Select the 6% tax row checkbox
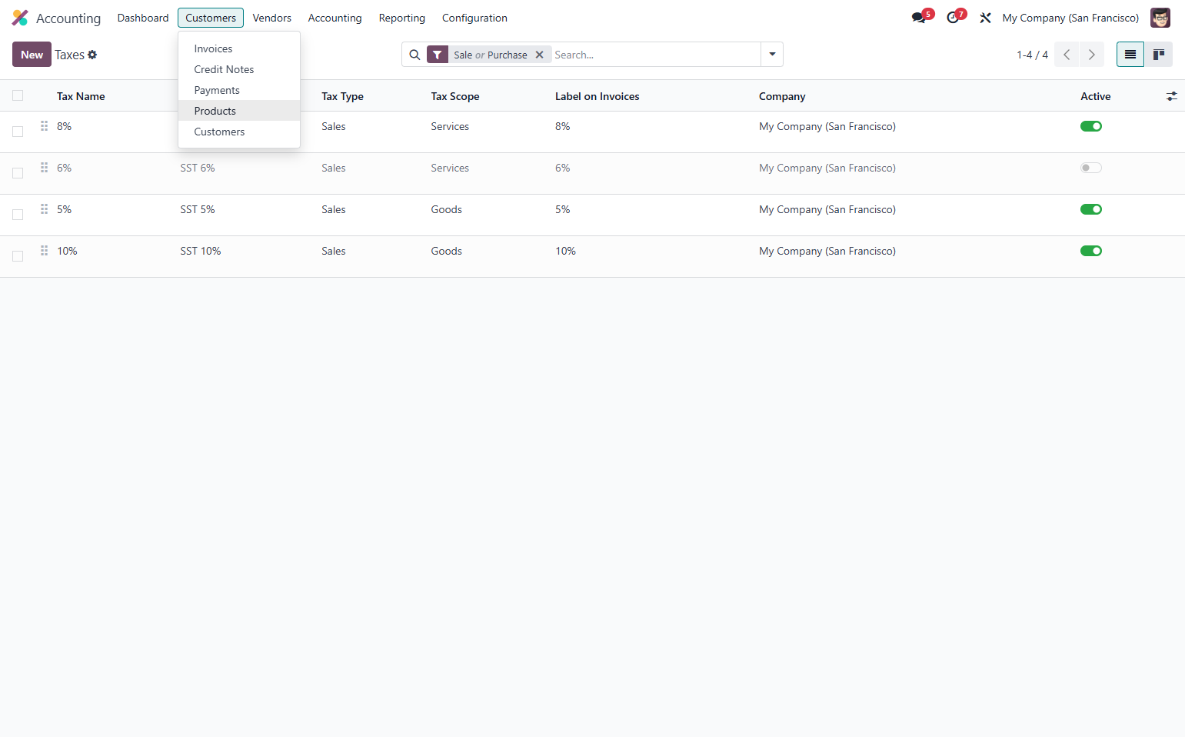The image size is (1185, 737). tap(18, 173)
